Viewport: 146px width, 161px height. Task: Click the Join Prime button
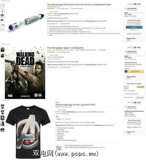(x=134, y=27)
